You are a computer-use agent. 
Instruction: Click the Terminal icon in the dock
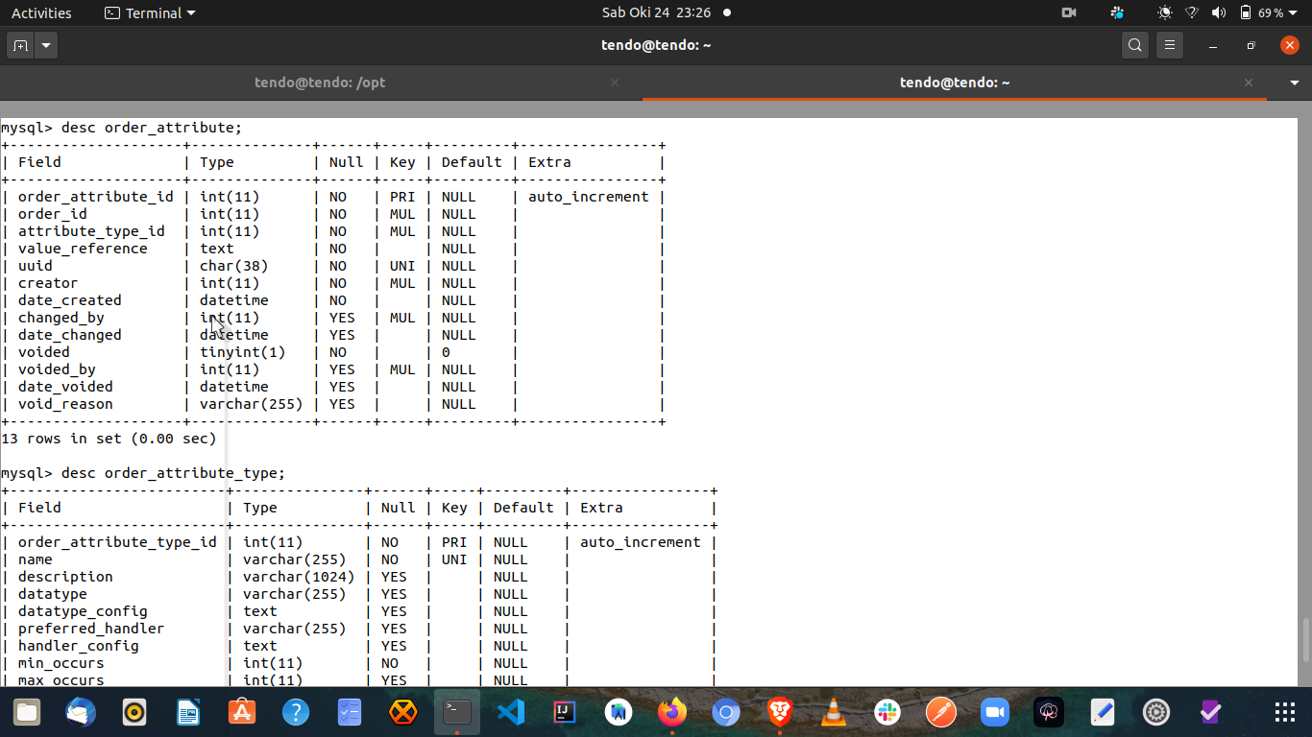(457, 712)
